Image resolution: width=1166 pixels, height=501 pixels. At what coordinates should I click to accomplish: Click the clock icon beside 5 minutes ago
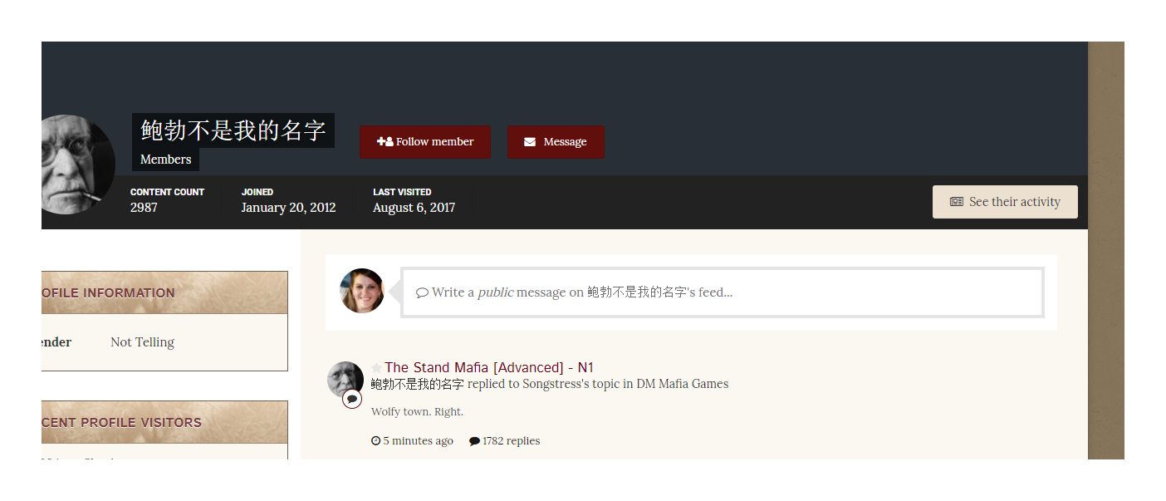[376, 441]
